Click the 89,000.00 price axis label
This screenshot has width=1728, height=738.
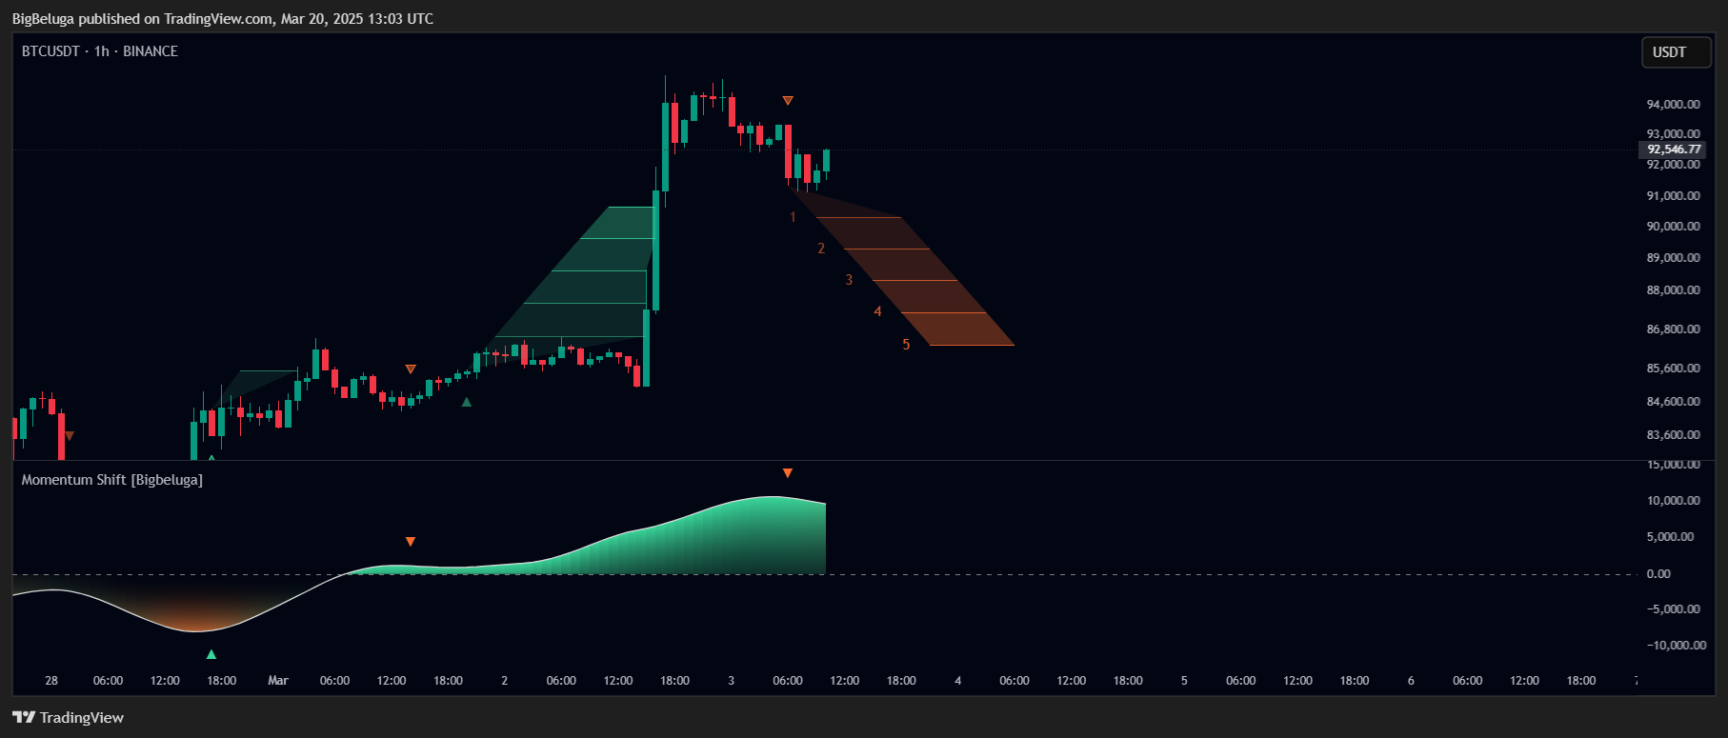point(1674,258)
